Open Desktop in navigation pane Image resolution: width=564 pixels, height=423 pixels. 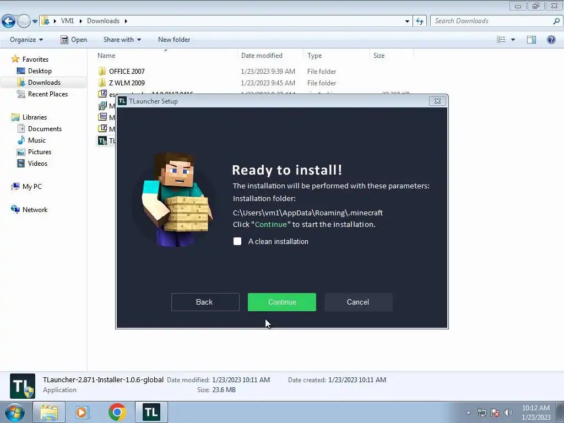click(40, 71)
